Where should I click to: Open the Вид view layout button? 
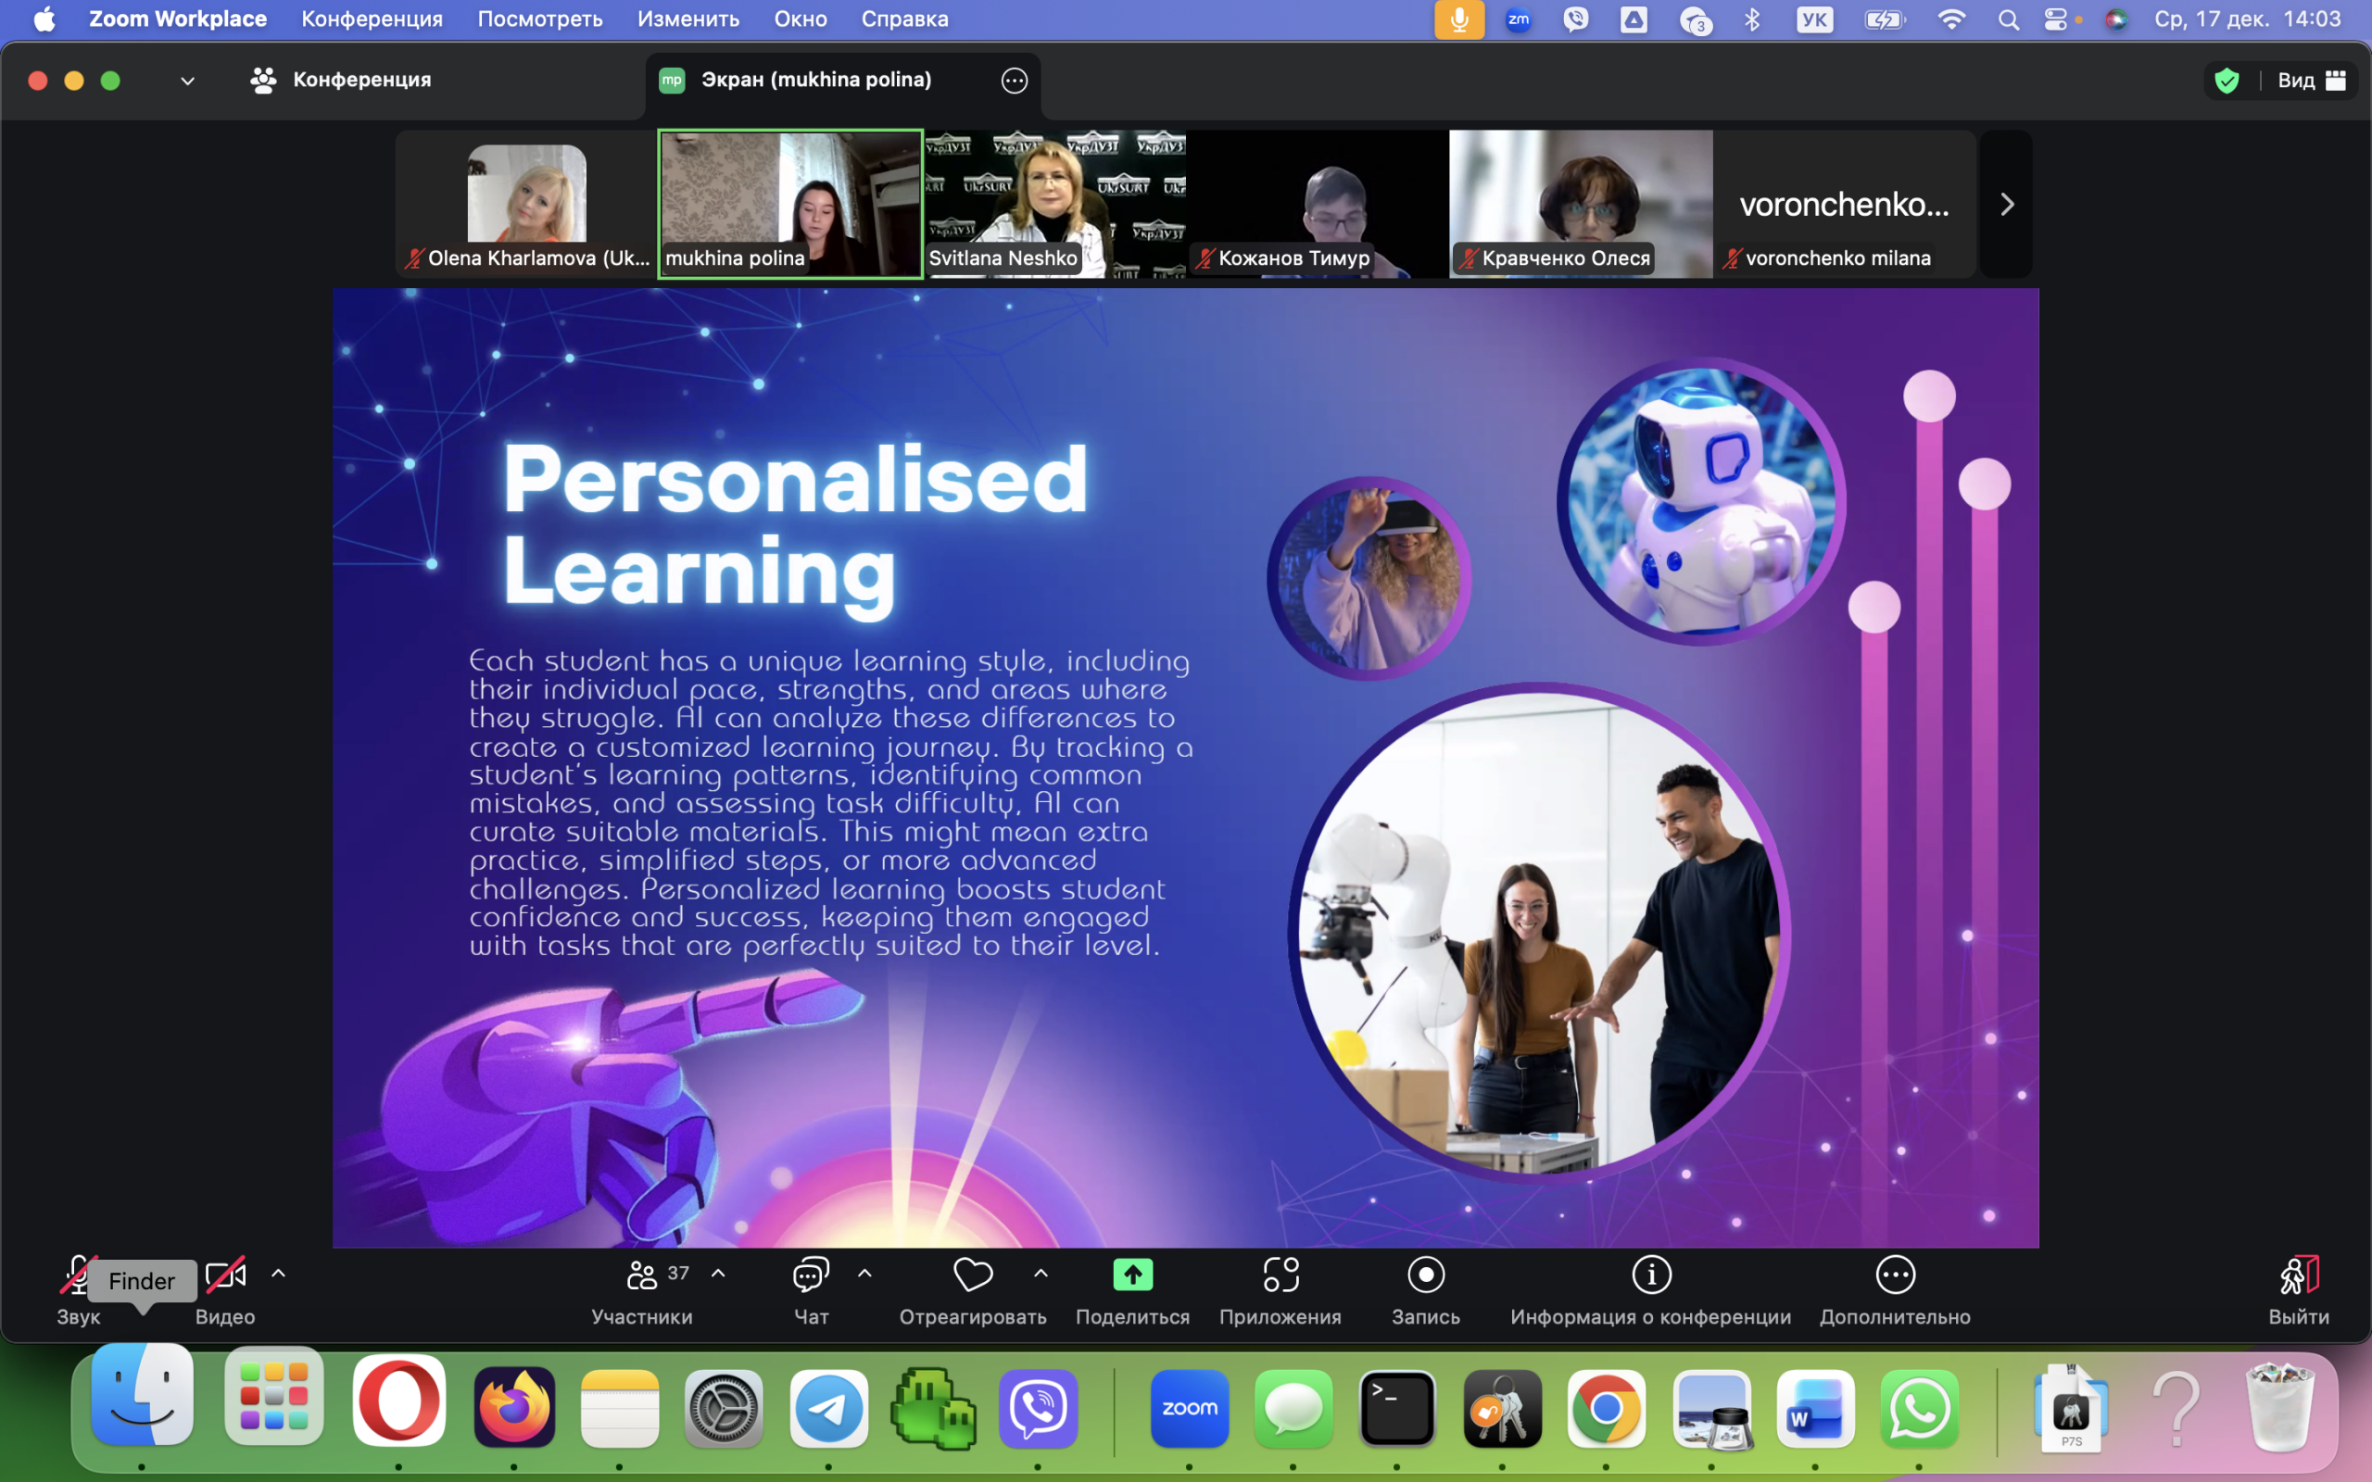pyautogui.click(x=2310, y=81)
